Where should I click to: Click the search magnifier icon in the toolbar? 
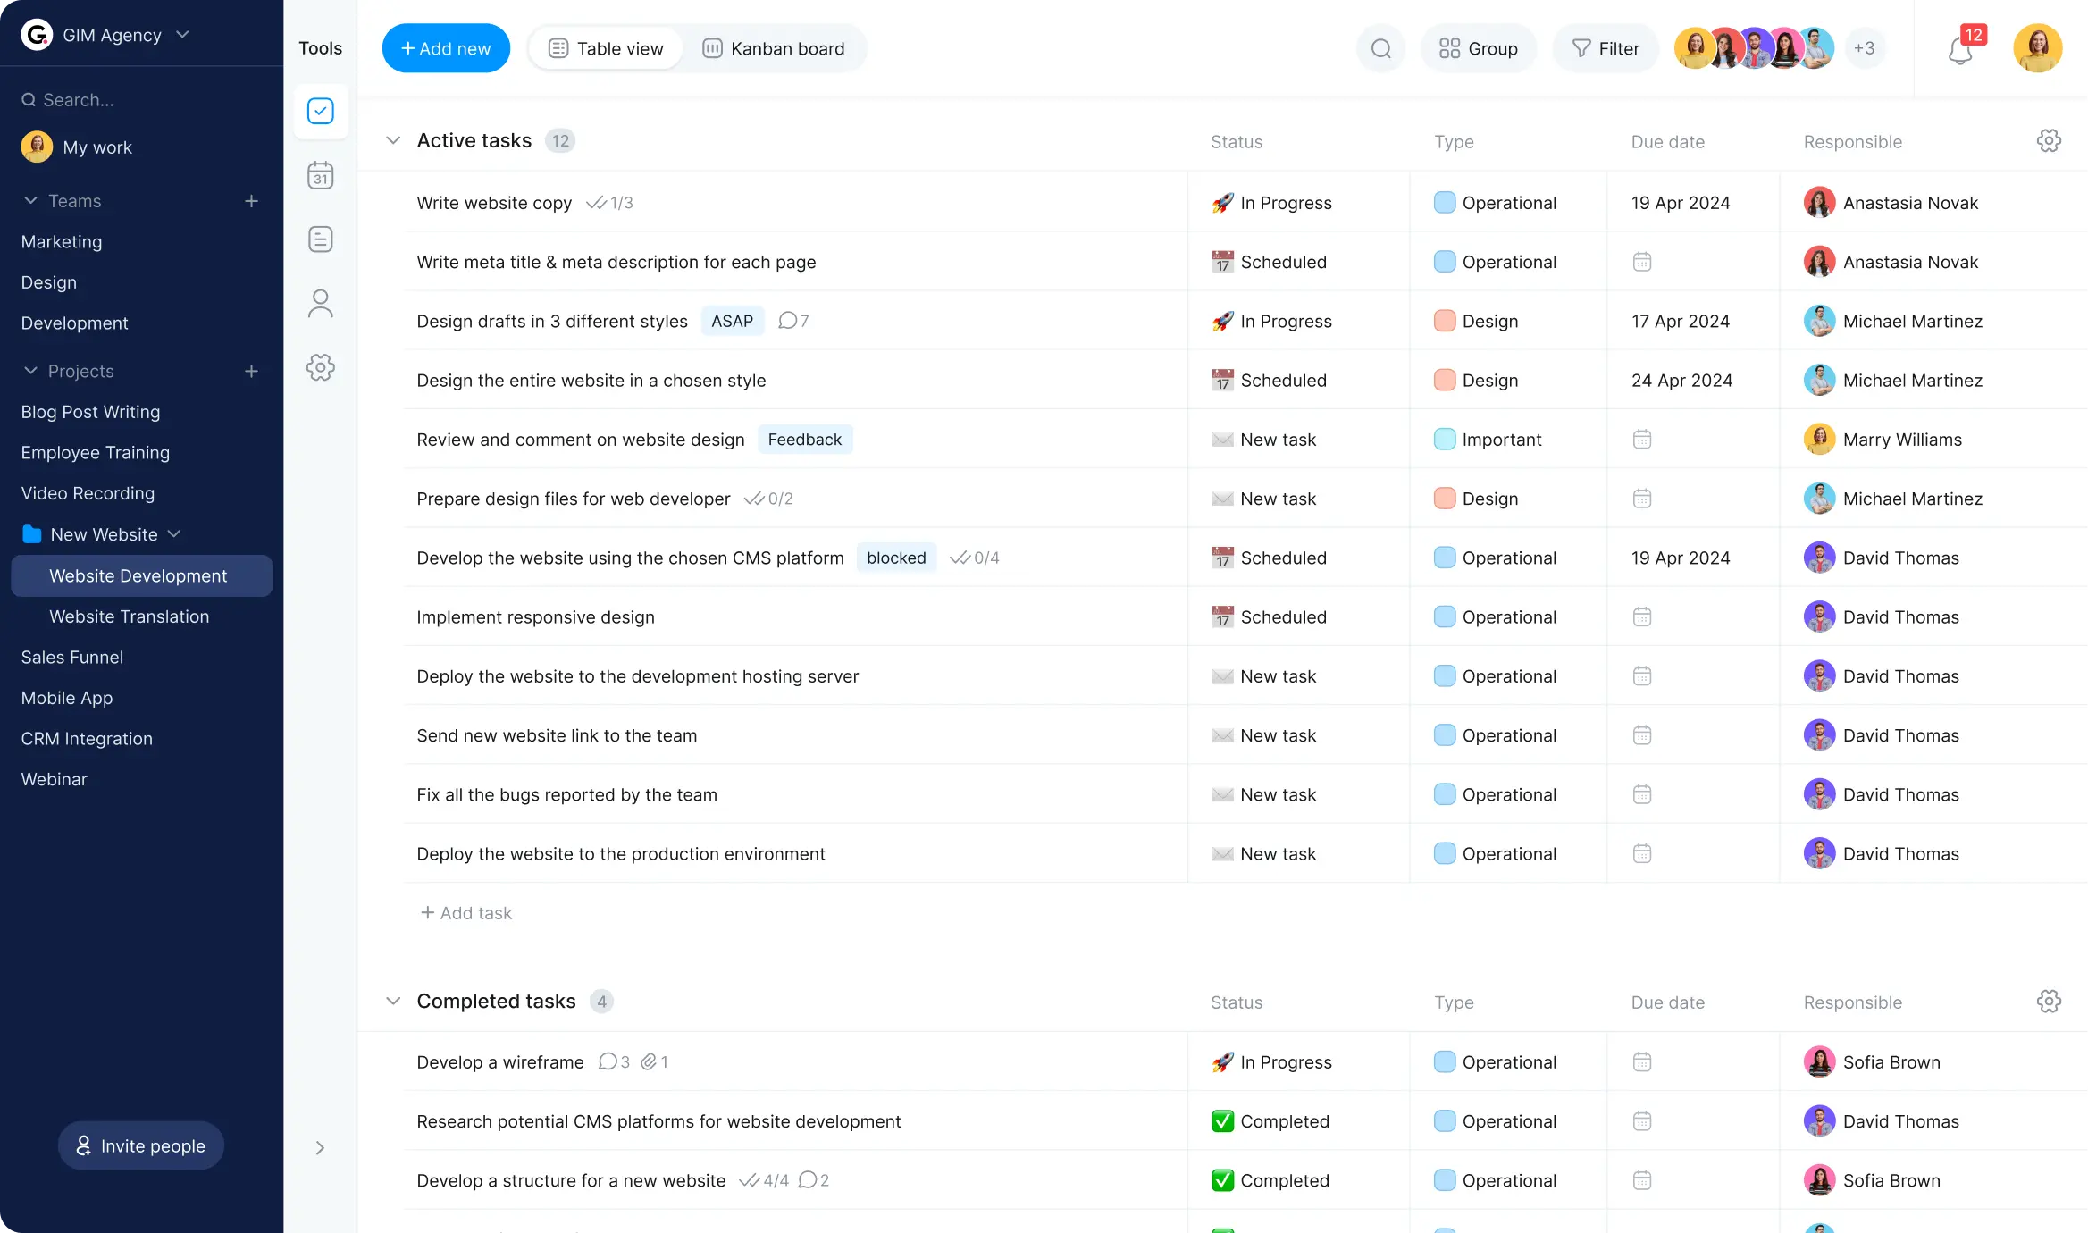pos(1380,48)
